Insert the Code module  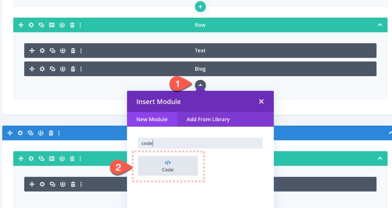coord(168,166)
